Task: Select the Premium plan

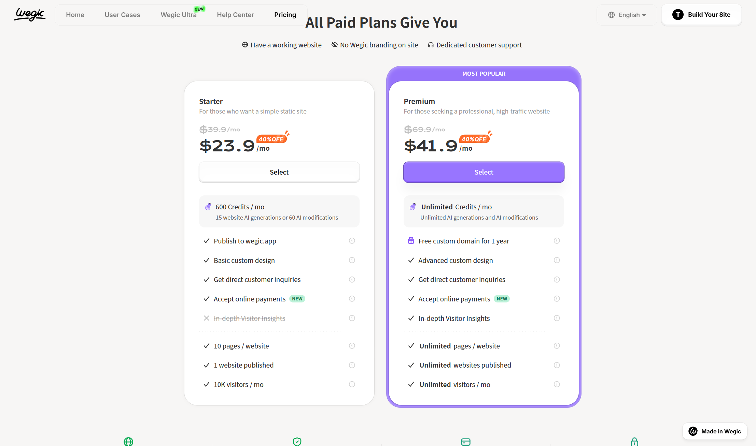Action: pyautogui.click(x=484, y=172)
